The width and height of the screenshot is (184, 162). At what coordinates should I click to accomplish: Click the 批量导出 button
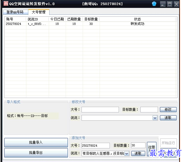[x=36, y=153]
